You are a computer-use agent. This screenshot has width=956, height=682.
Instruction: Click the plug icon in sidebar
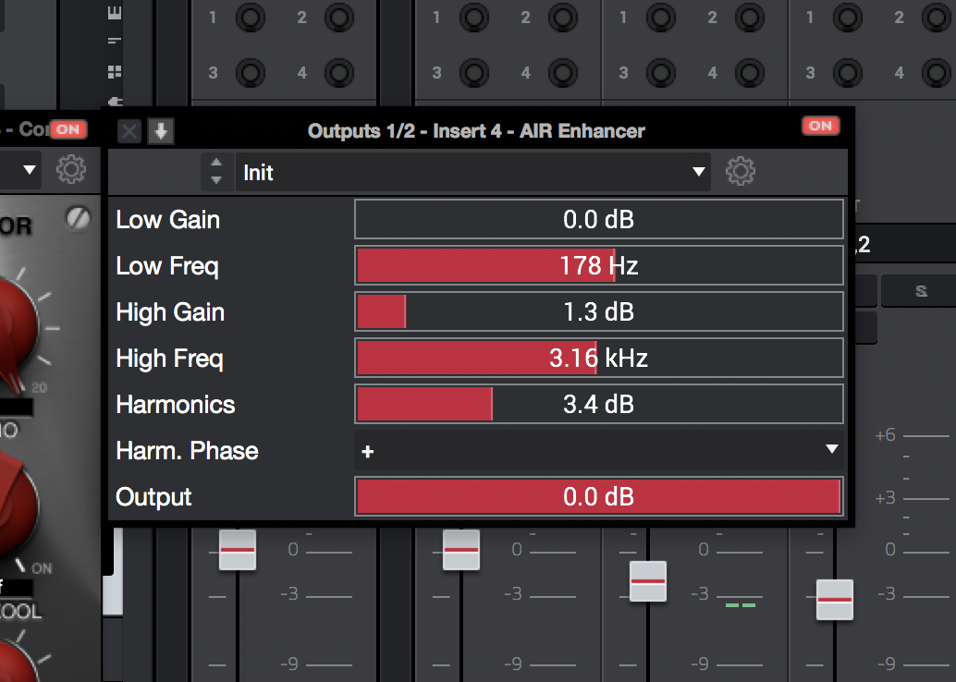click(x=115, y=100)
